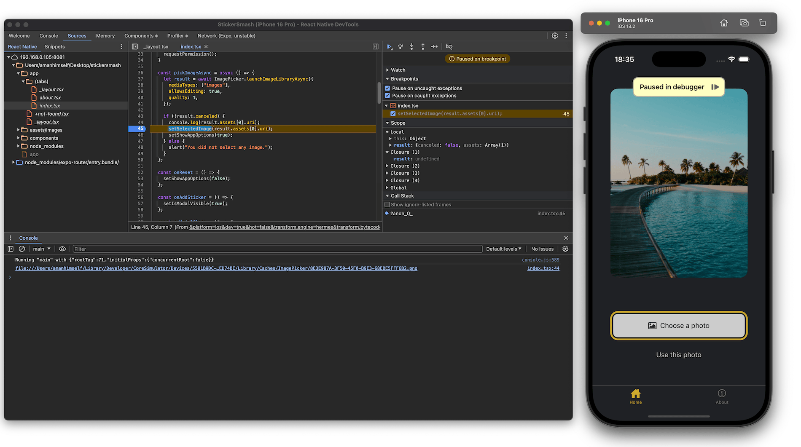Tap the Choose a photo button
Viewport: 801px width, 447px height.
coord(679,326)
